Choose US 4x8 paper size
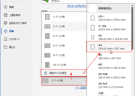Screen dimensions: 140x96 109,76
